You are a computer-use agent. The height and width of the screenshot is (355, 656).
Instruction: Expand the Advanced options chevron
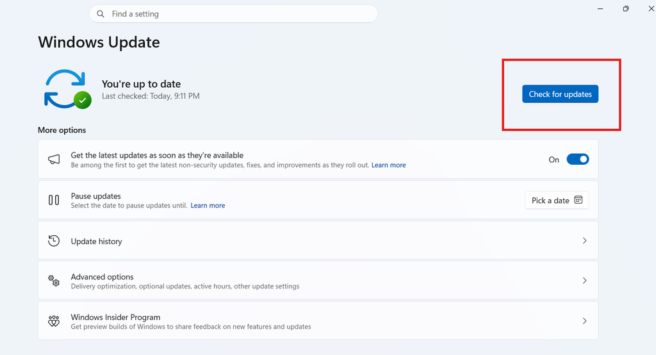584,281
